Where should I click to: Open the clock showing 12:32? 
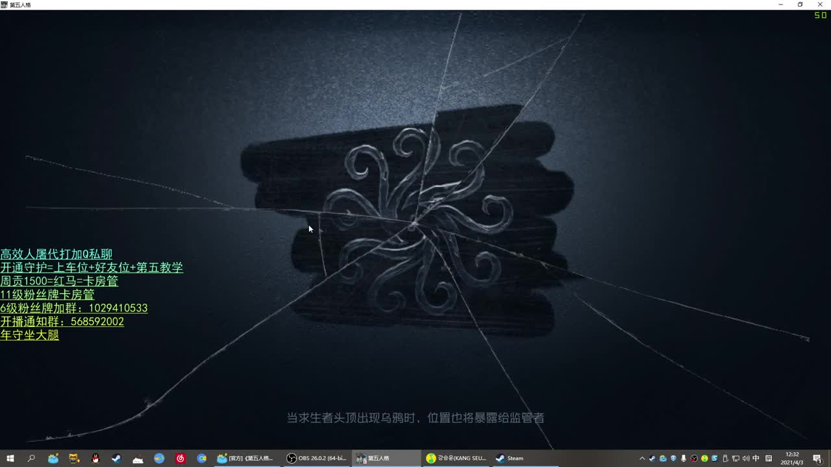792,459
